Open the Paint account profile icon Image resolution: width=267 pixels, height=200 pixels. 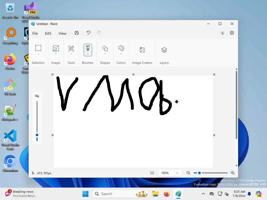point(222,33)
